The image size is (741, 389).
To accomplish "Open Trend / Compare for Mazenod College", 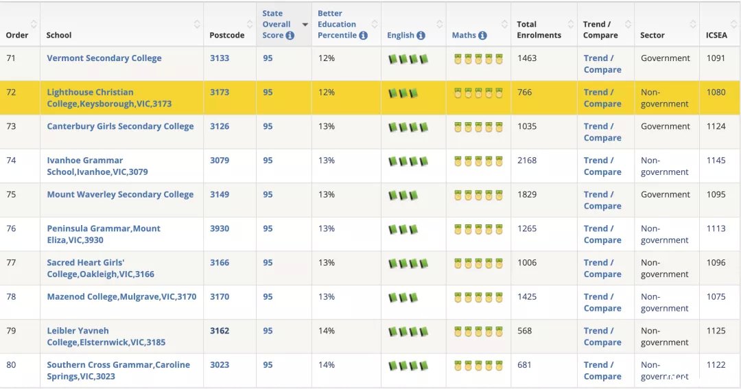I will 602,302.
